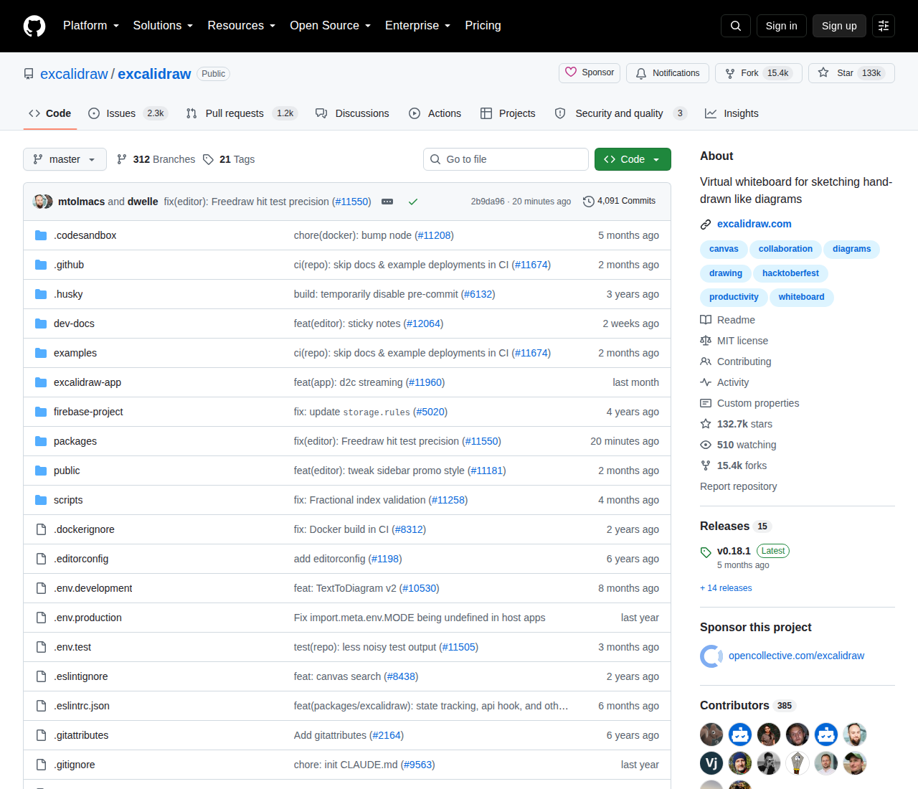Expand the Platform menu
This screenshot has width=918, height=789.
click(x=91, y=26)
